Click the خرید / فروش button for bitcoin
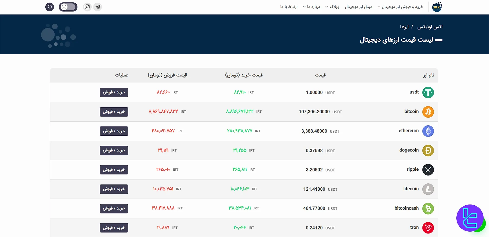This screenshot has height=237, width=489. point(114,112)
